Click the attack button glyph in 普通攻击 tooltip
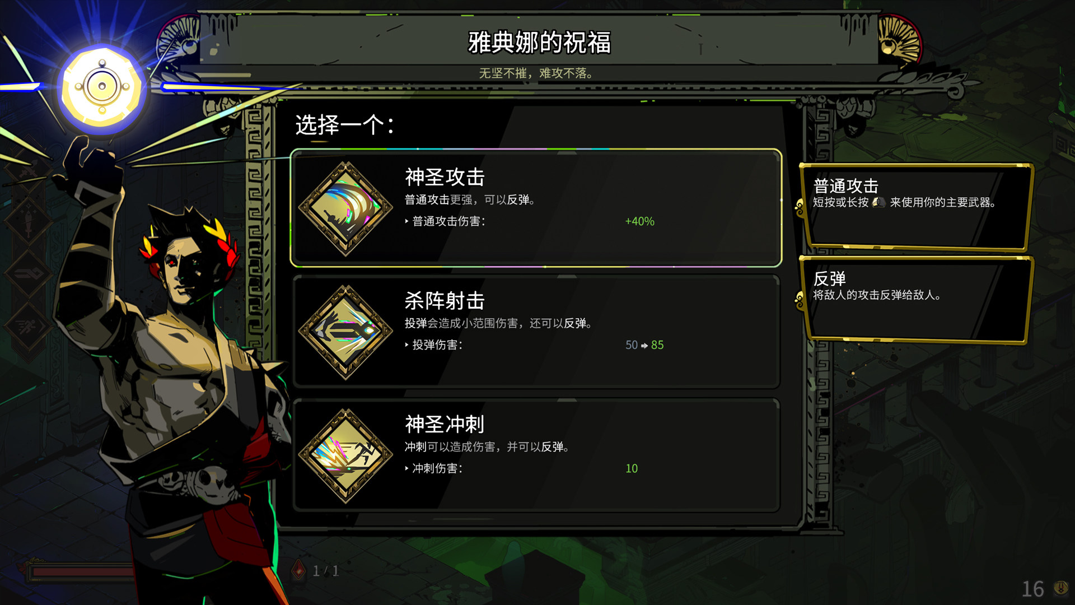This screenshot has width=1075, height=605. (879, 202)
